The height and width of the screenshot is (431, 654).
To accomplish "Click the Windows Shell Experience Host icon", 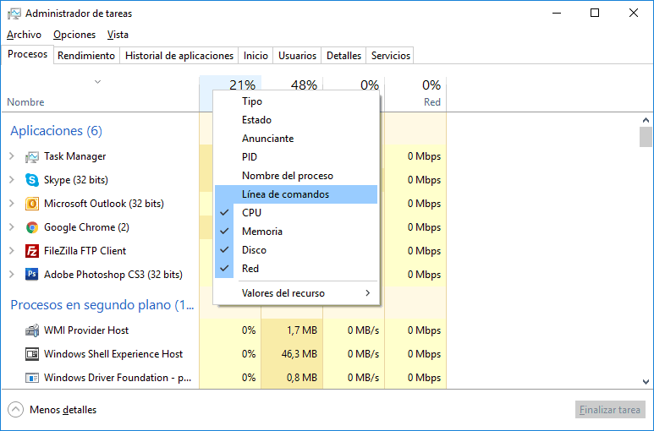I will pyautogui.click(x=32, y=354).
